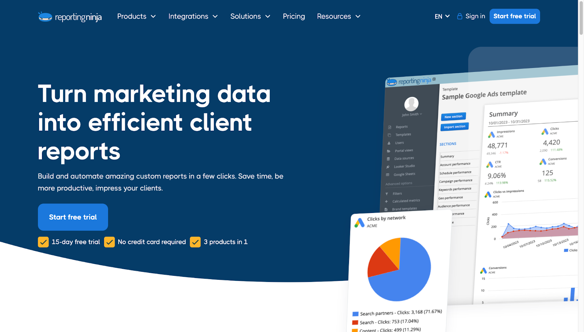Select Filters in preview sidebar
The width and height of the screenshot is (584, 332).
click(397, 194)
